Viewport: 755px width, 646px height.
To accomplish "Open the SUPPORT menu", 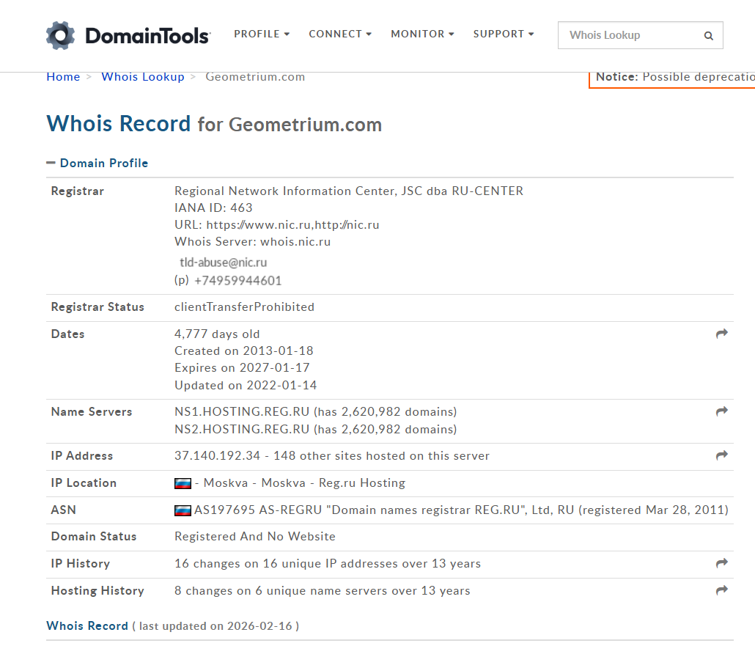I will (x=504, y=34).
